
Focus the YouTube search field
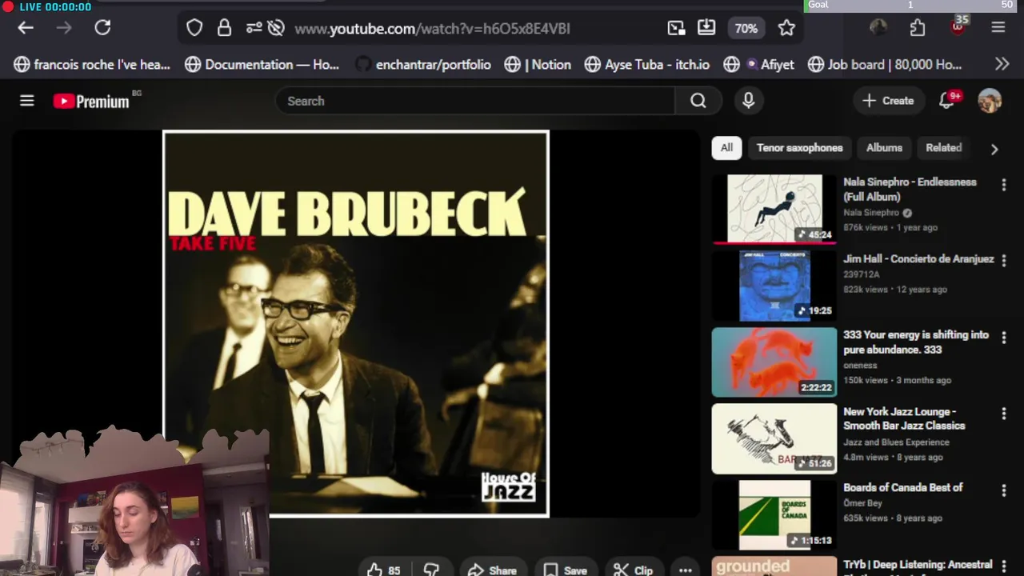point(475,101)
